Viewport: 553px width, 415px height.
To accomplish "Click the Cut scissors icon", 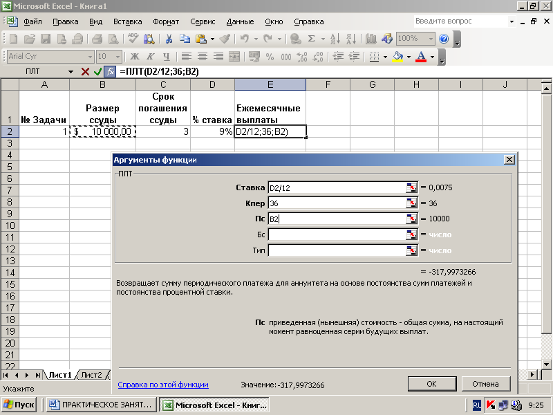I will (x=169, y=39).
